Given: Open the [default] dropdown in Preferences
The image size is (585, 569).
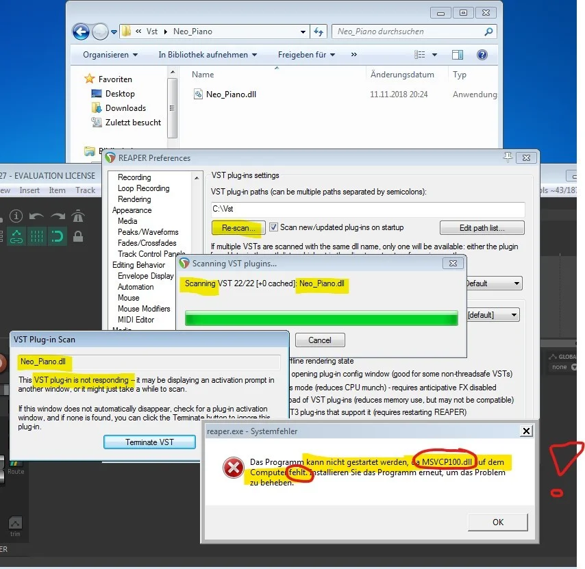Looking at the screenshot, I should click(494, 315).
